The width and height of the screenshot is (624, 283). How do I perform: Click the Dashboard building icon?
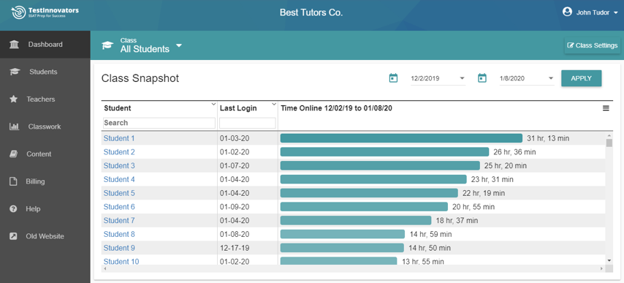tap(14, 45)
